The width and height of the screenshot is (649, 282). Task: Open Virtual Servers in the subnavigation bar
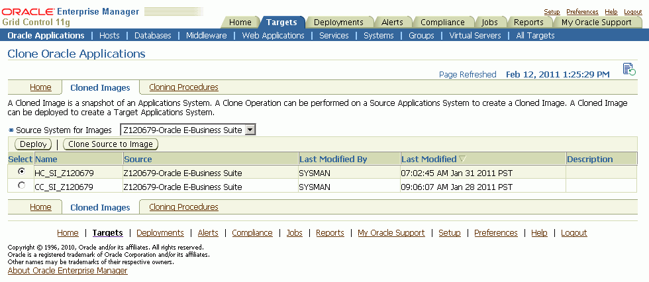(475, 36)
